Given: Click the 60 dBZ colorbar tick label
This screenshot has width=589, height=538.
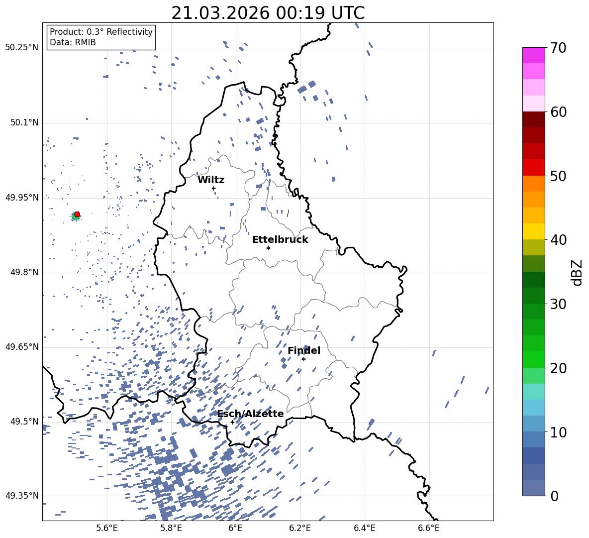Looking at the screenshot, I should tap(558, 112).
